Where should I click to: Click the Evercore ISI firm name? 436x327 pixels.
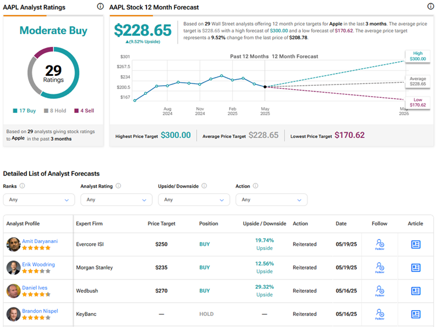click(x=90, y=244)
